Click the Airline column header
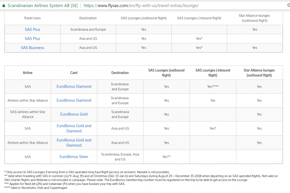The width and height of the screenshot is (290, 193). [x=28, y=73]
